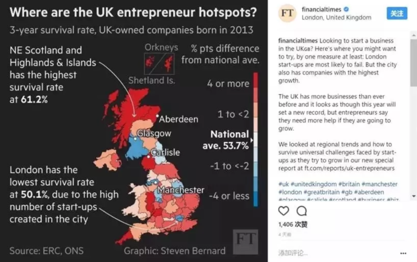Click the red '4 or more' legend color
Screen dimensions: 417x262
coord(255,84)
